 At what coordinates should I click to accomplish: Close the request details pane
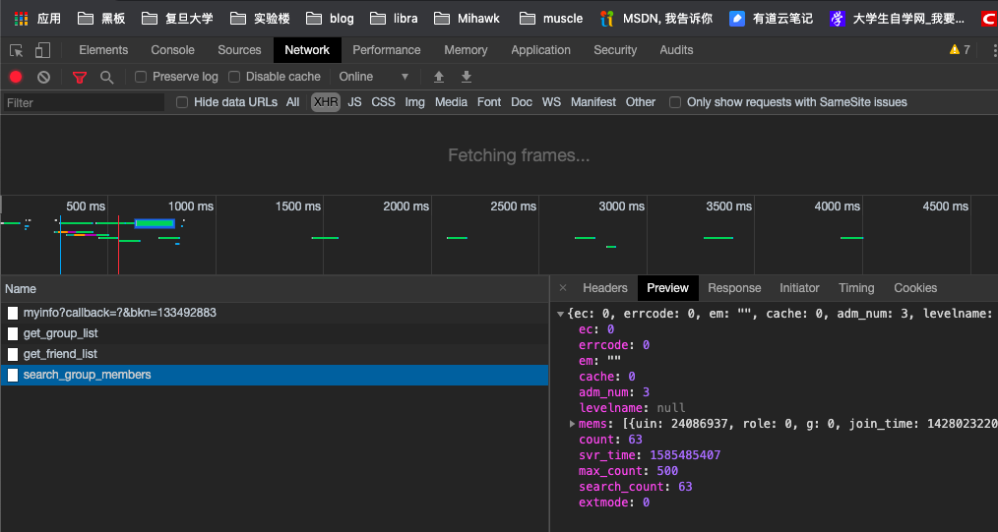click(563, 288)
